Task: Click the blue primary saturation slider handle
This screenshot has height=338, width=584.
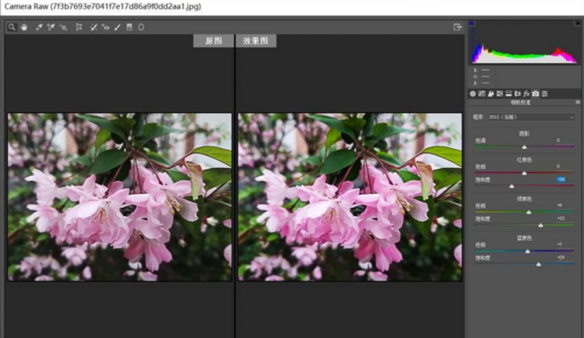Action: pos(538,264)
